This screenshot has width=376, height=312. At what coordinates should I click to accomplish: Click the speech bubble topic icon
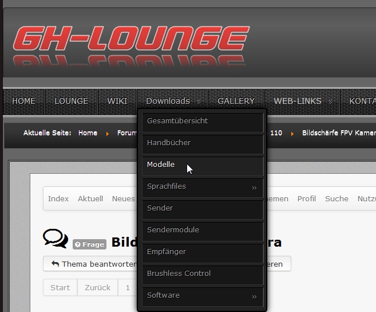55,239
